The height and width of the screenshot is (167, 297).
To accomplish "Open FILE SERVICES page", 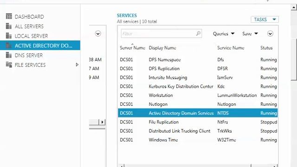I will pos(30,65).
